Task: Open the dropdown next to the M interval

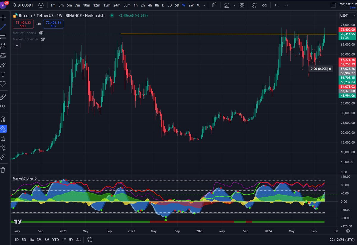Action: (204, 5)
